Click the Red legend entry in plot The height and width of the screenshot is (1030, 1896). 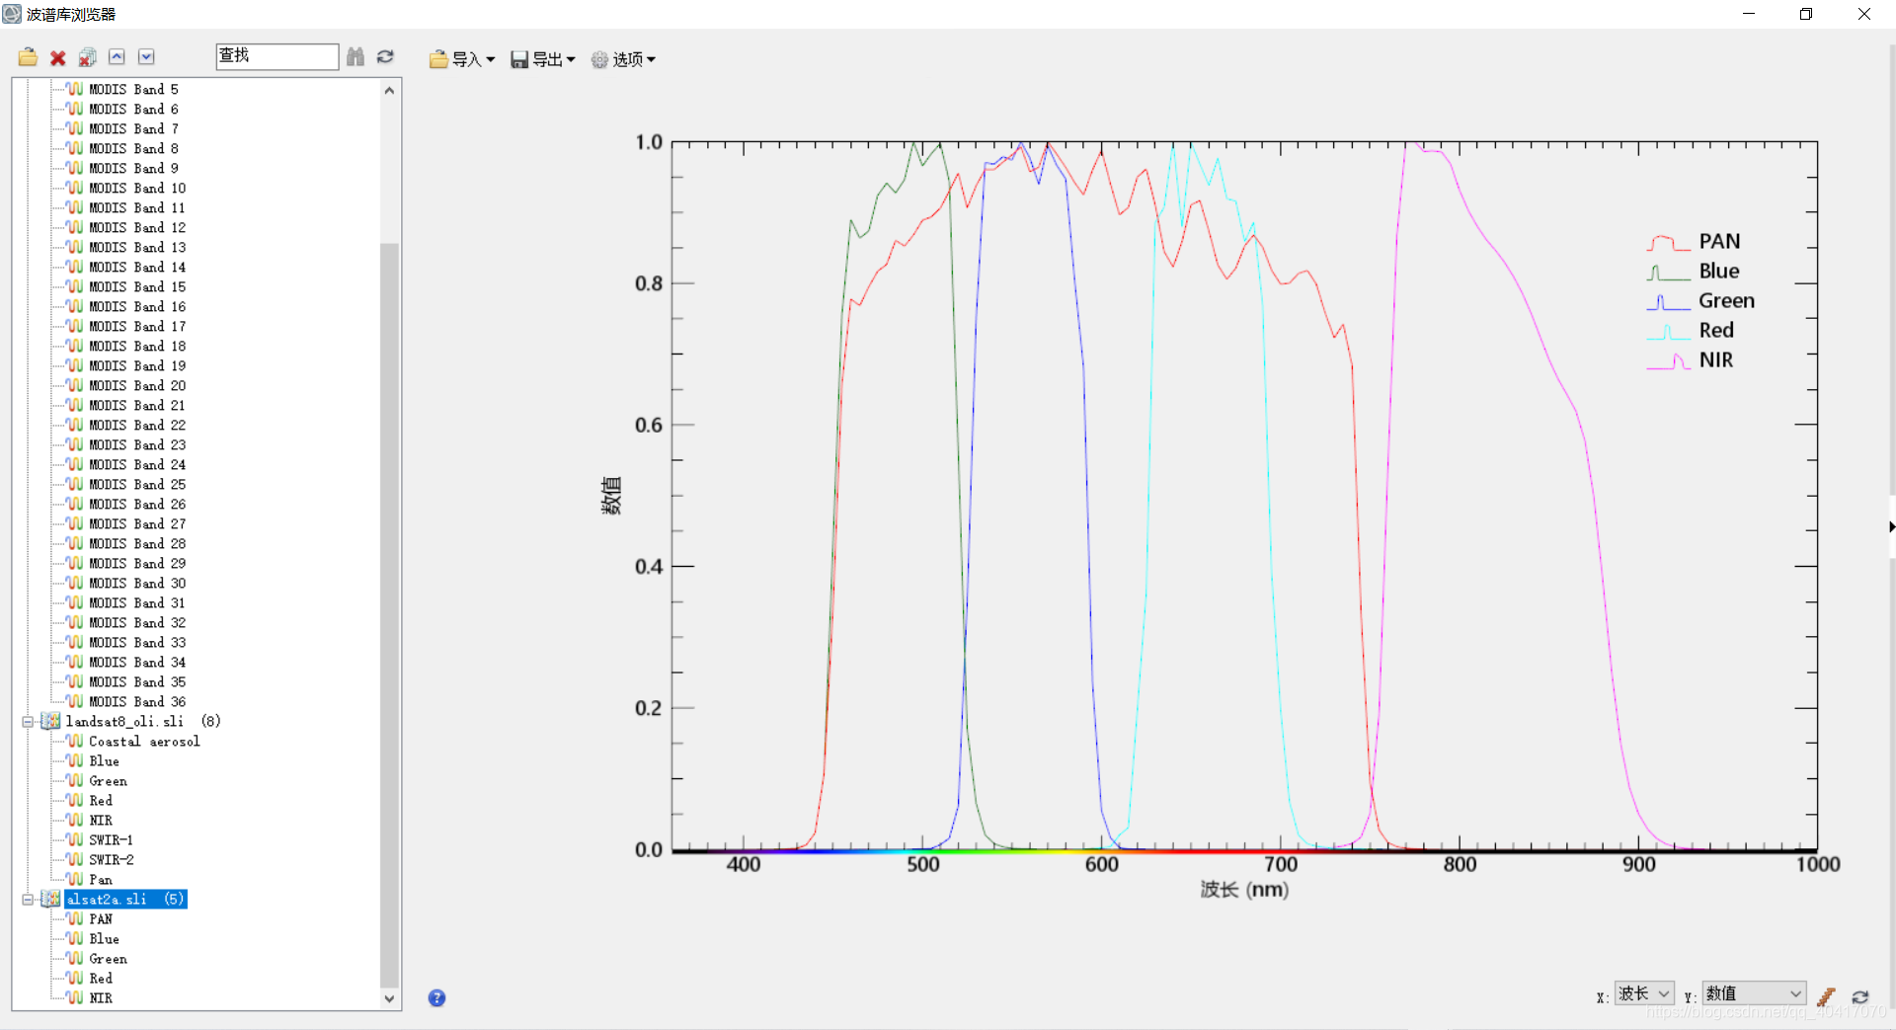[x=1692, y=331]
